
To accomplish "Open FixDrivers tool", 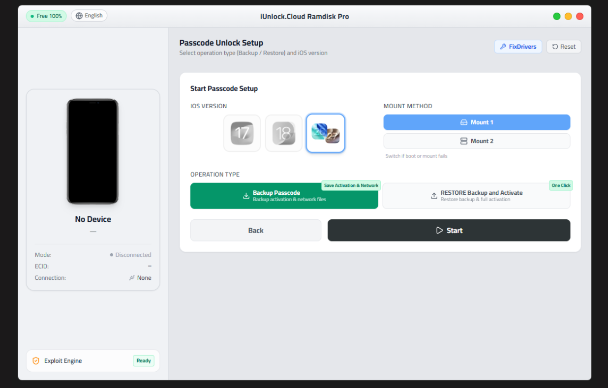I will (x=518, y=47).
